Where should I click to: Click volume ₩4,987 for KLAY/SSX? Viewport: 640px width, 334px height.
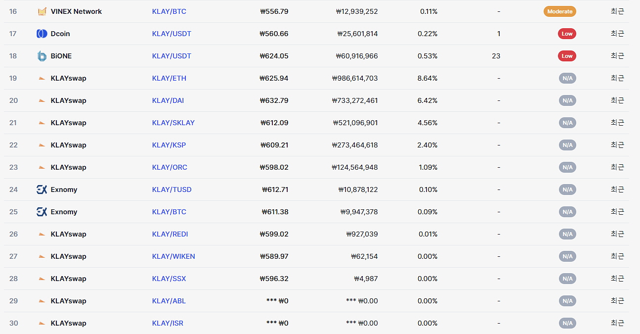pos(366,279)
